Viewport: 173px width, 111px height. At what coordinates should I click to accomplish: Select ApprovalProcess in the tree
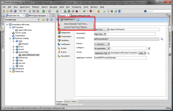(x=24, y=30)
